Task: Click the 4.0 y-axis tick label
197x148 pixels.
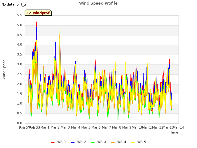Action: click(19, 44)
